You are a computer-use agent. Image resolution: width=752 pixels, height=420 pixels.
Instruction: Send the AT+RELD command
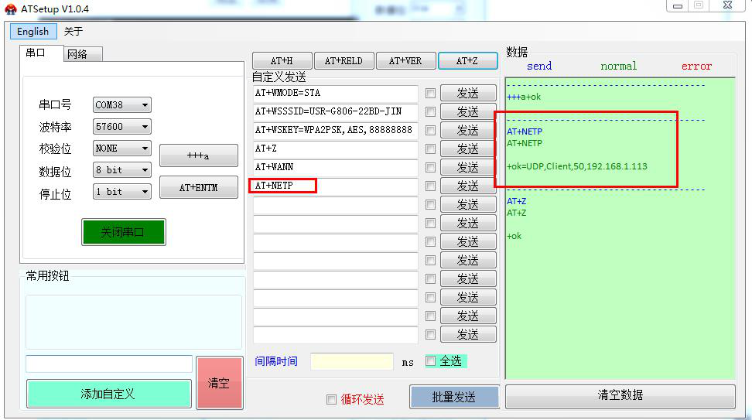pyautogui.click(x=344, y=61)
